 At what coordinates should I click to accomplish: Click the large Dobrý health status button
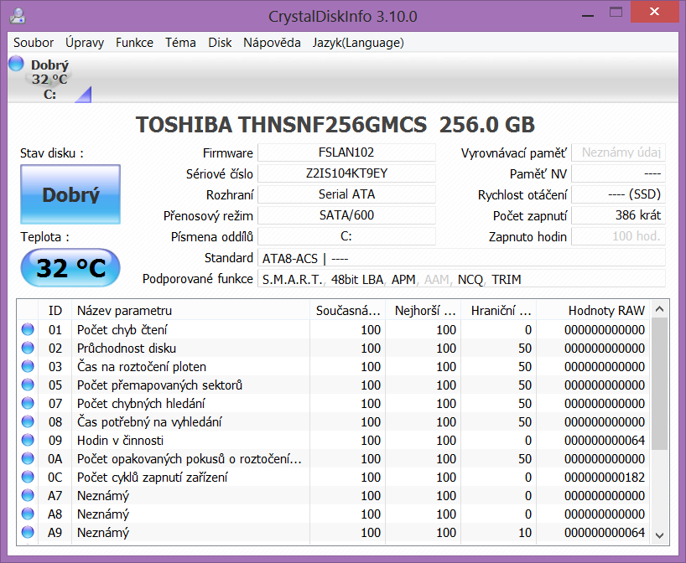[70, 194]
